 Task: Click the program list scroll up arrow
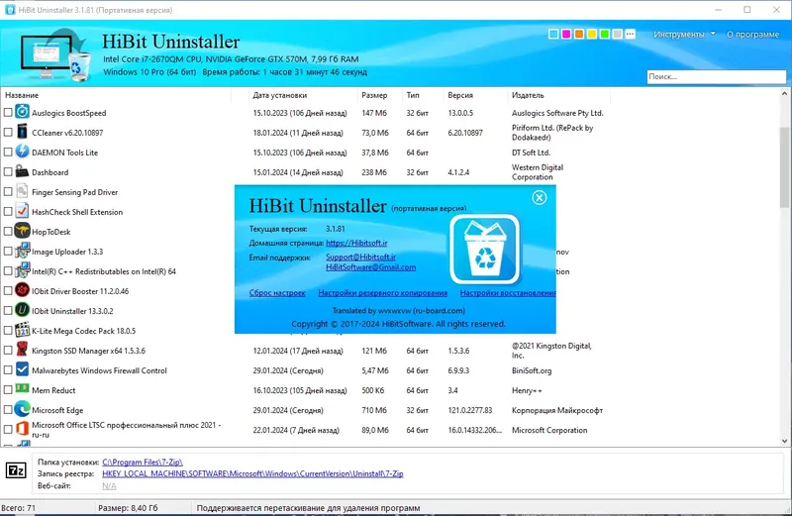(784, 93)
